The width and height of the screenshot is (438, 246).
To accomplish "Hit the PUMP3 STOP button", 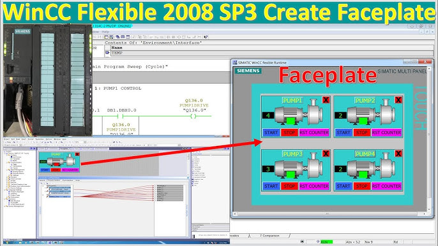I will [x=289, y=186].
